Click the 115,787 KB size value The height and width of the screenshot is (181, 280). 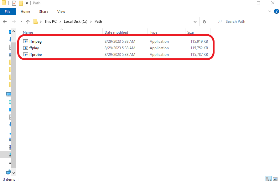199,55
